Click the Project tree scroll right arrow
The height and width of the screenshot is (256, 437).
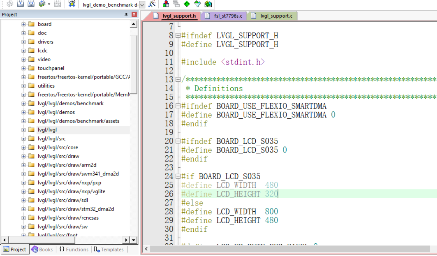[126, 240]
